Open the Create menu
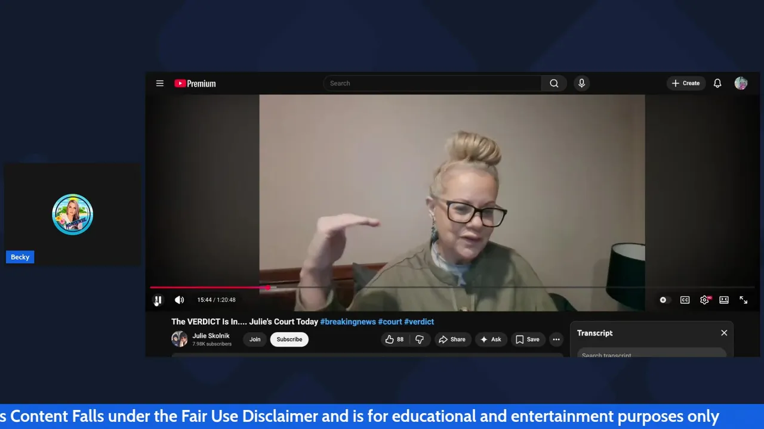Viewport: 764px width, 429px height. click(x=686, y=83)
